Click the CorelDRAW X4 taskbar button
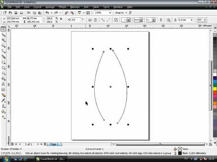Viewport: 217px width, 162px height. click(51, 159)
